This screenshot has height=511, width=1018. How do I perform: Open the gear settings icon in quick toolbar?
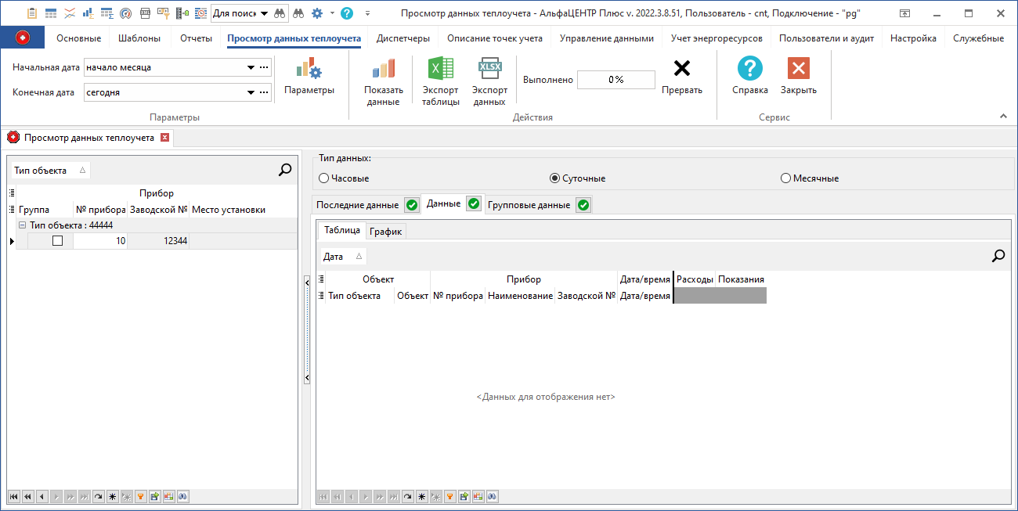click(x=316, y=13)
